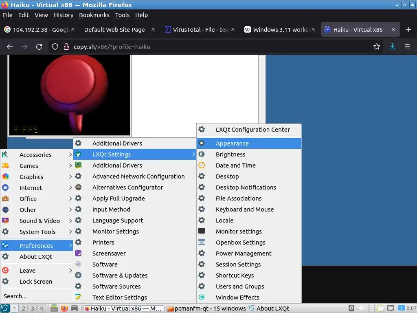Expand the System Tools submenu arrow
This screenshot has height=313, width=417.
[x=70, y=231]
